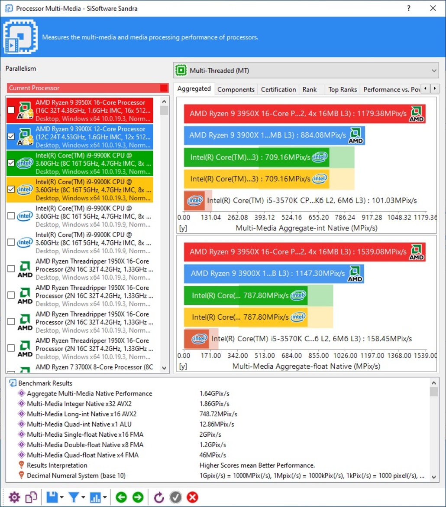Image resolution: width=446 pixels, height=507 pixels.
Task: Click processor list scroll-down arrow
Action: click(164, 368)
